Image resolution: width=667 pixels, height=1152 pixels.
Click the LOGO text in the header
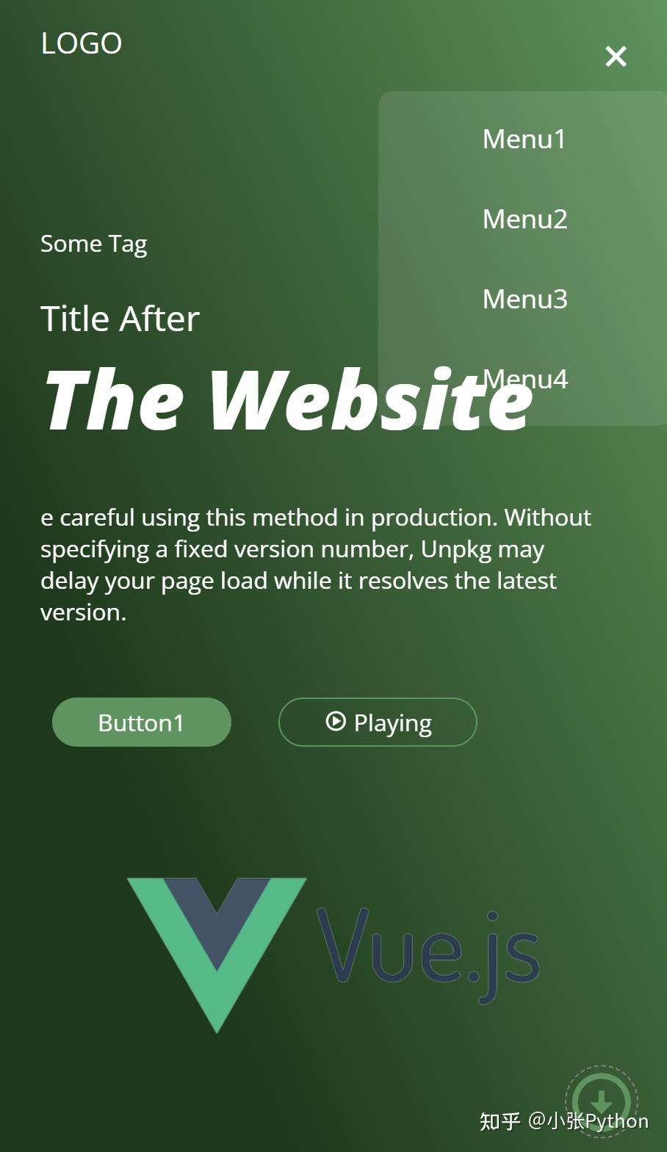[x=82, y=43]
